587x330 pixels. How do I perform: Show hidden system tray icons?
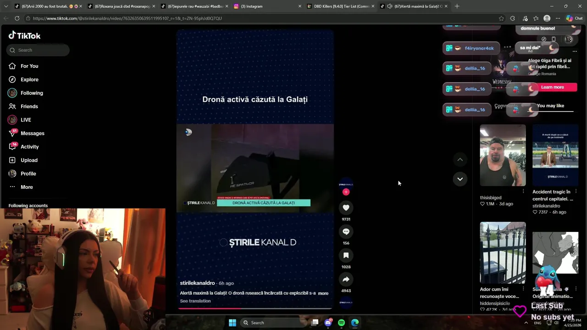(x=526, y=323)
